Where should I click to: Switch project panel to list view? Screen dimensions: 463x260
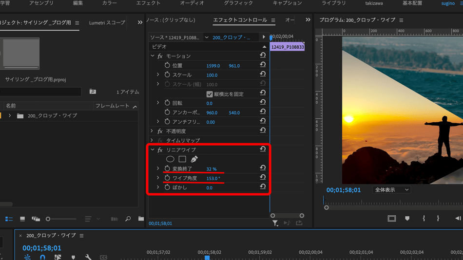pyautogui.click(x=9, y=219)
